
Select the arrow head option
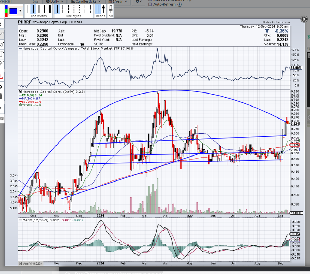click(103, 9)
